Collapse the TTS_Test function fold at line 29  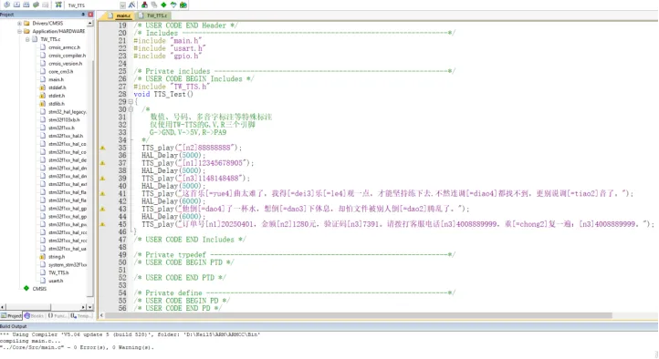(131, 101)
